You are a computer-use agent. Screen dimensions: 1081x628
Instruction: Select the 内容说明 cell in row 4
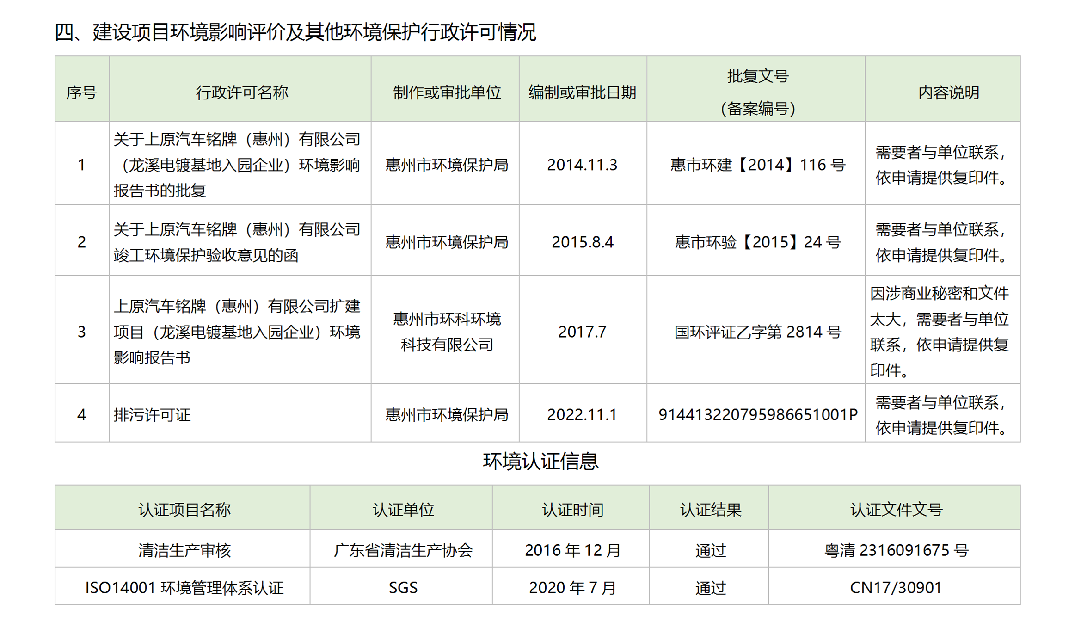coord(943,413)
